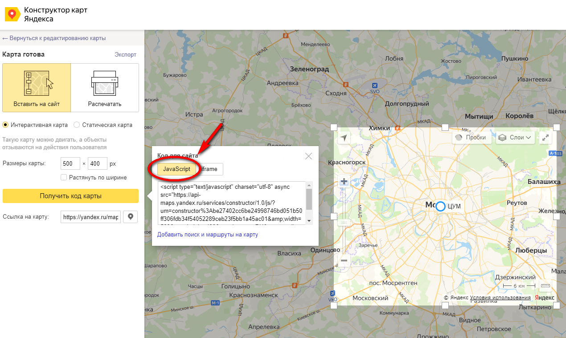Click the Яндекс logo on map preview

(x=545, y=297)
